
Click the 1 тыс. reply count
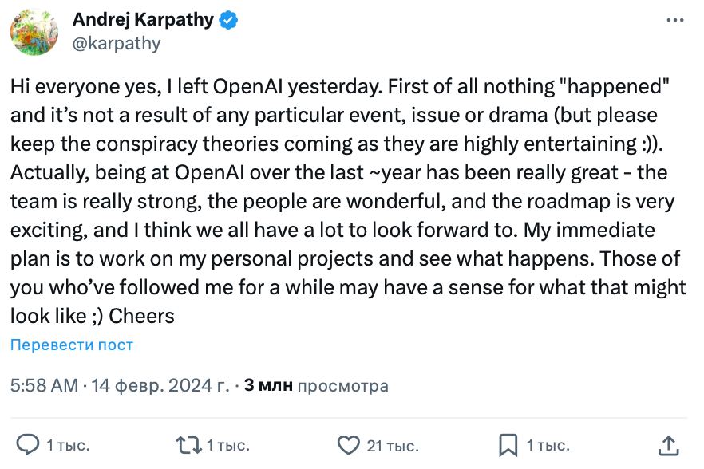click(68, 445)
